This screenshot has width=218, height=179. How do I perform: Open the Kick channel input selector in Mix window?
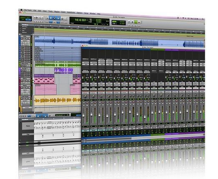coord(85,83)
